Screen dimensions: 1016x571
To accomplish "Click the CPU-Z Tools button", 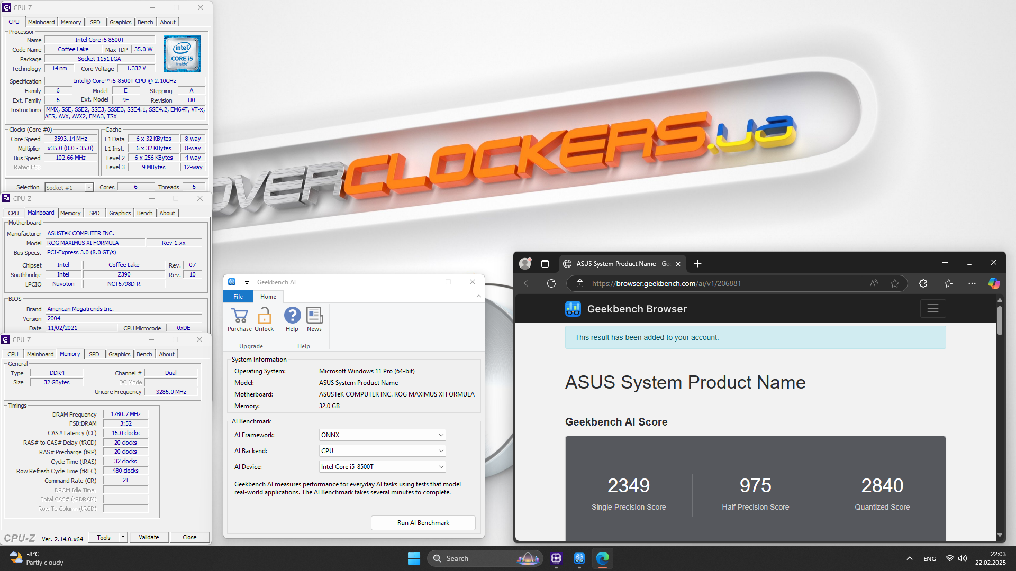I will click(x=104, y=537).
